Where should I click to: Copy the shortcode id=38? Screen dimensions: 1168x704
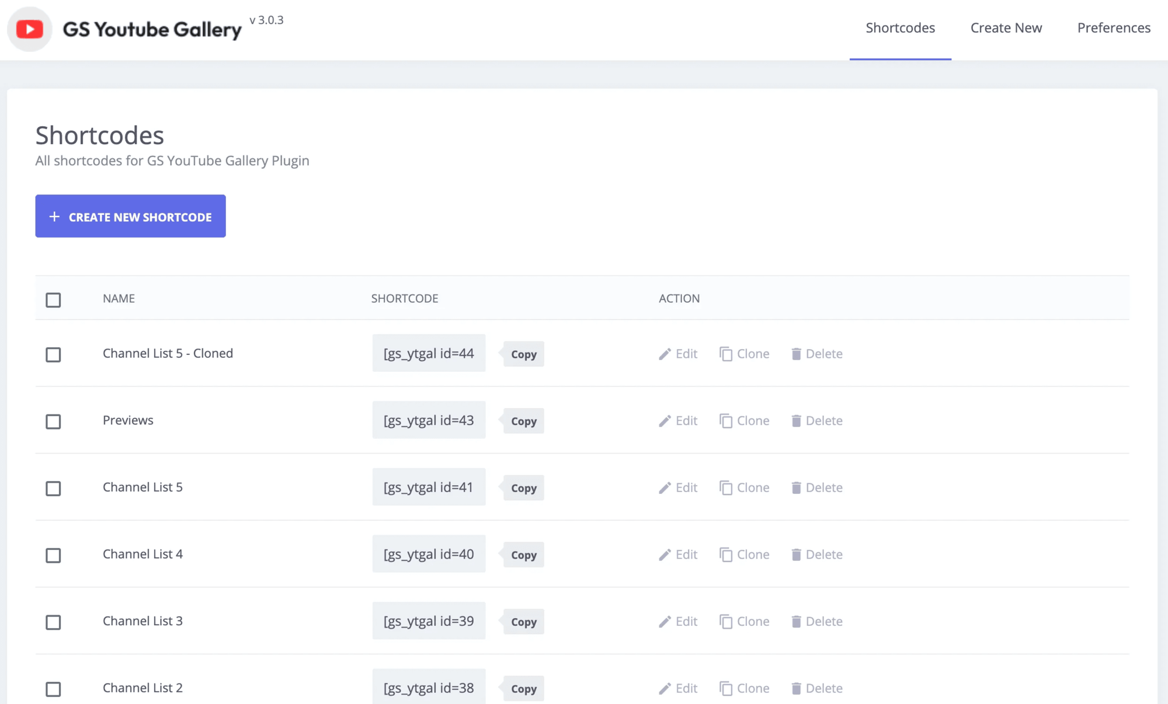click(x=523, y=689)
